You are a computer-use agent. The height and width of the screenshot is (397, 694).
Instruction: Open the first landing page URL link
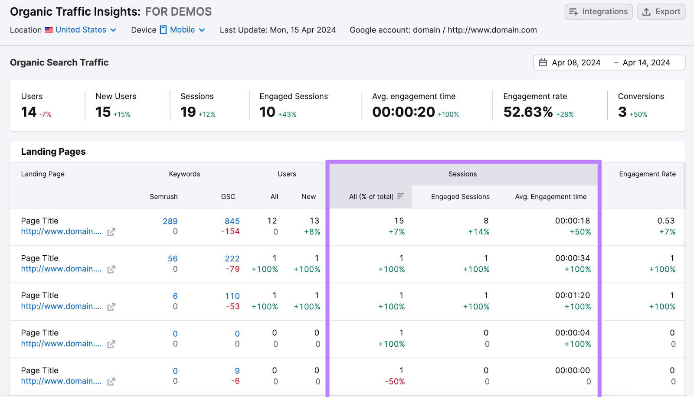click(x=61, y=231)
